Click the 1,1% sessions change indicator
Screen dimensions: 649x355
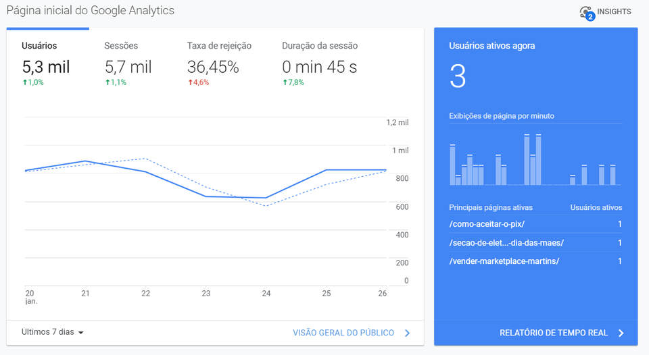click(x=116, y=82)
